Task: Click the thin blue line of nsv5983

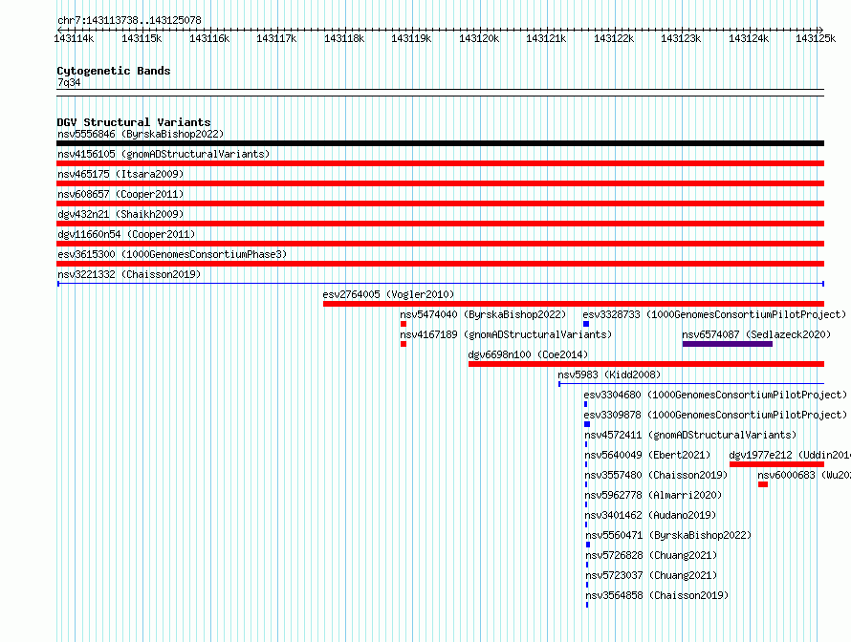Action: click(691, 384)
